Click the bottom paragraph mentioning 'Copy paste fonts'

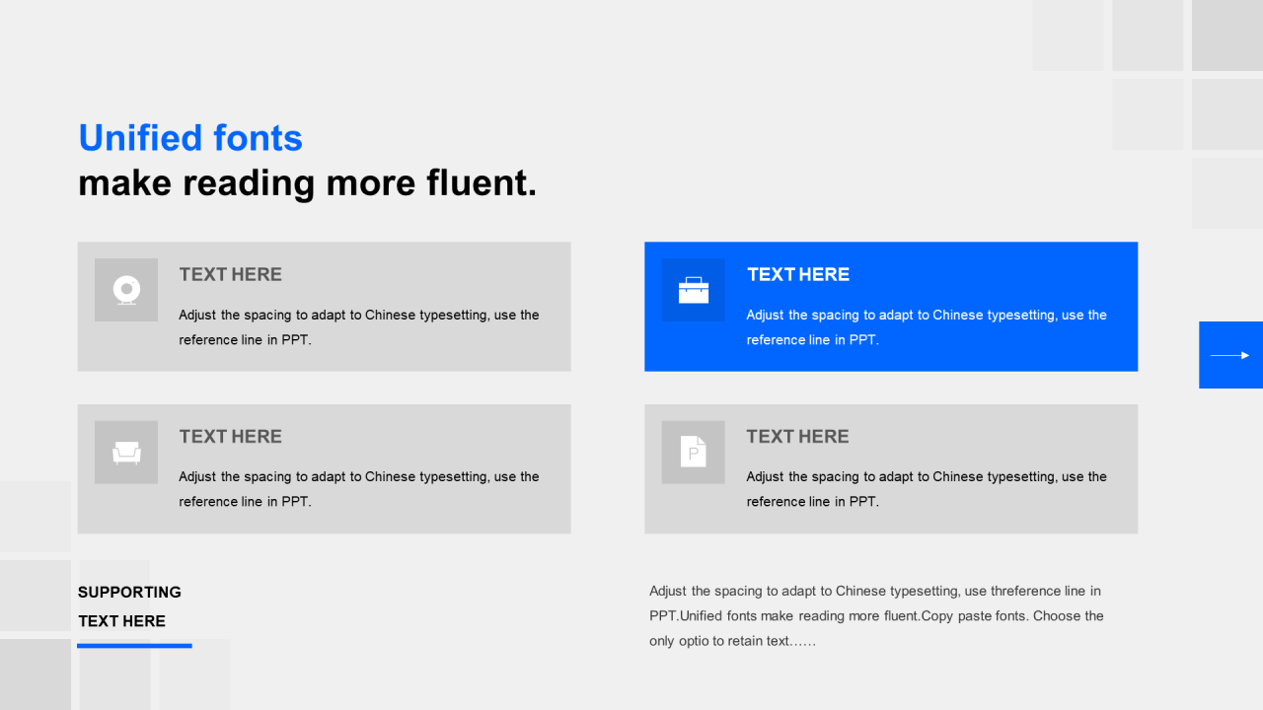click(x=875, y=615)
